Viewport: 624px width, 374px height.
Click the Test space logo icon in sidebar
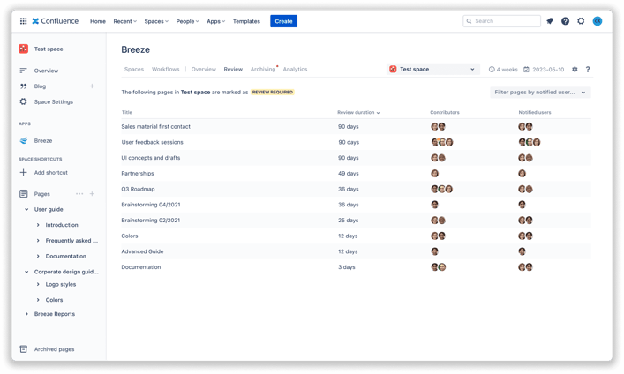24,49
